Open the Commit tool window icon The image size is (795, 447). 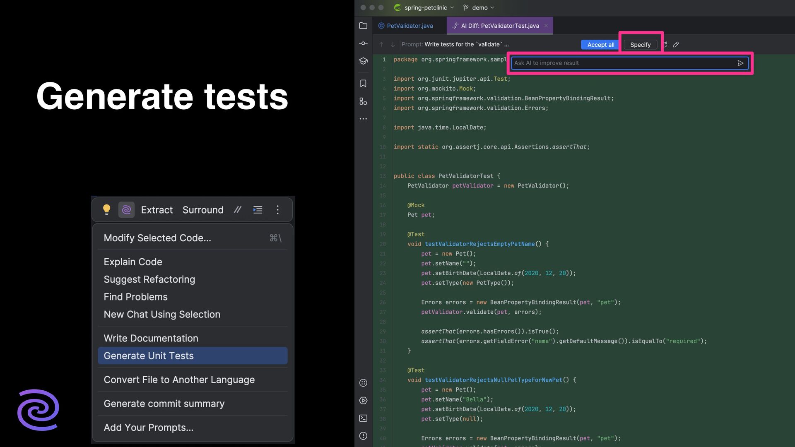[363, 43]
